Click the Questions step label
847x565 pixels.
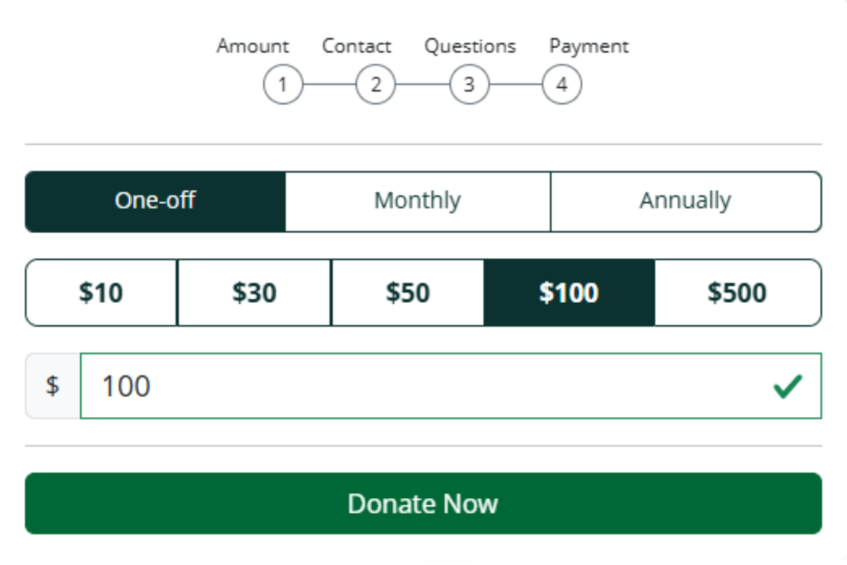tap(469, 46)
